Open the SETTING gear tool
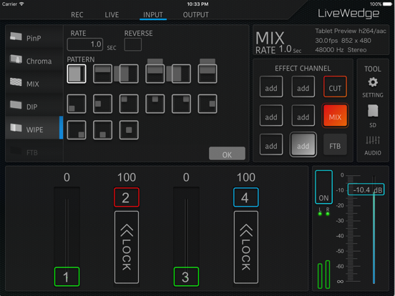 (373, 87)
